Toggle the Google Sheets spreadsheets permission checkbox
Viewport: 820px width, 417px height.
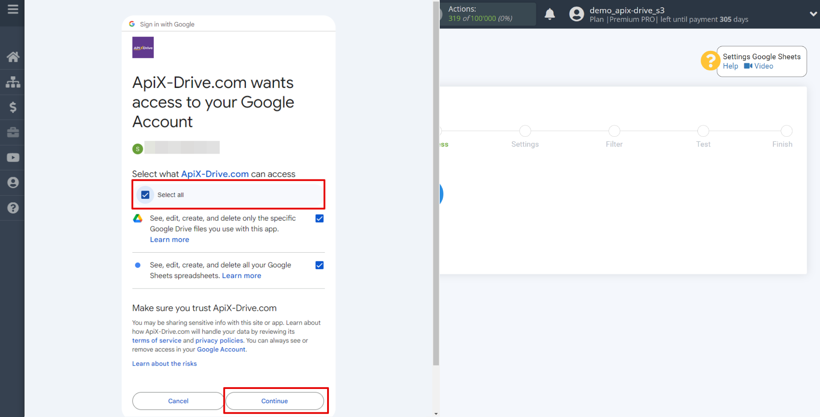coord(319,265)
